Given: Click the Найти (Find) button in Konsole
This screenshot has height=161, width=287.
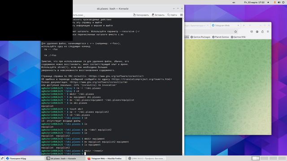Looking at the screenshot, I should coord(172,15).
